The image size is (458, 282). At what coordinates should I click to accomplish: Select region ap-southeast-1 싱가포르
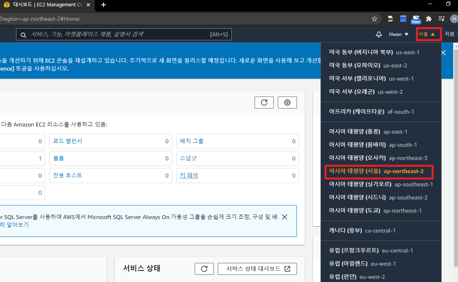(381, 184)
